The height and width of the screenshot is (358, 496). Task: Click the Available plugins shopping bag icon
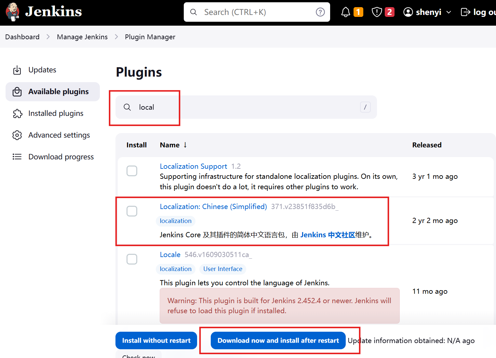pos(17,92)
